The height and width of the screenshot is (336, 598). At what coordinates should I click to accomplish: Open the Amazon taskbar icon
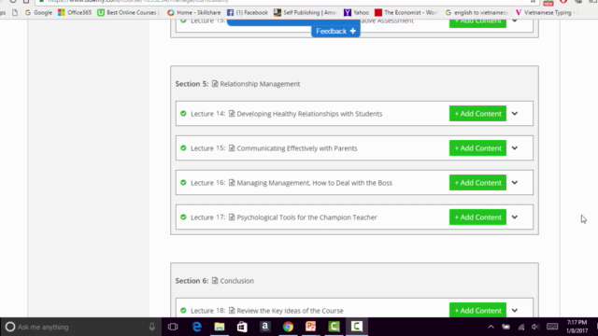[265, 327]
